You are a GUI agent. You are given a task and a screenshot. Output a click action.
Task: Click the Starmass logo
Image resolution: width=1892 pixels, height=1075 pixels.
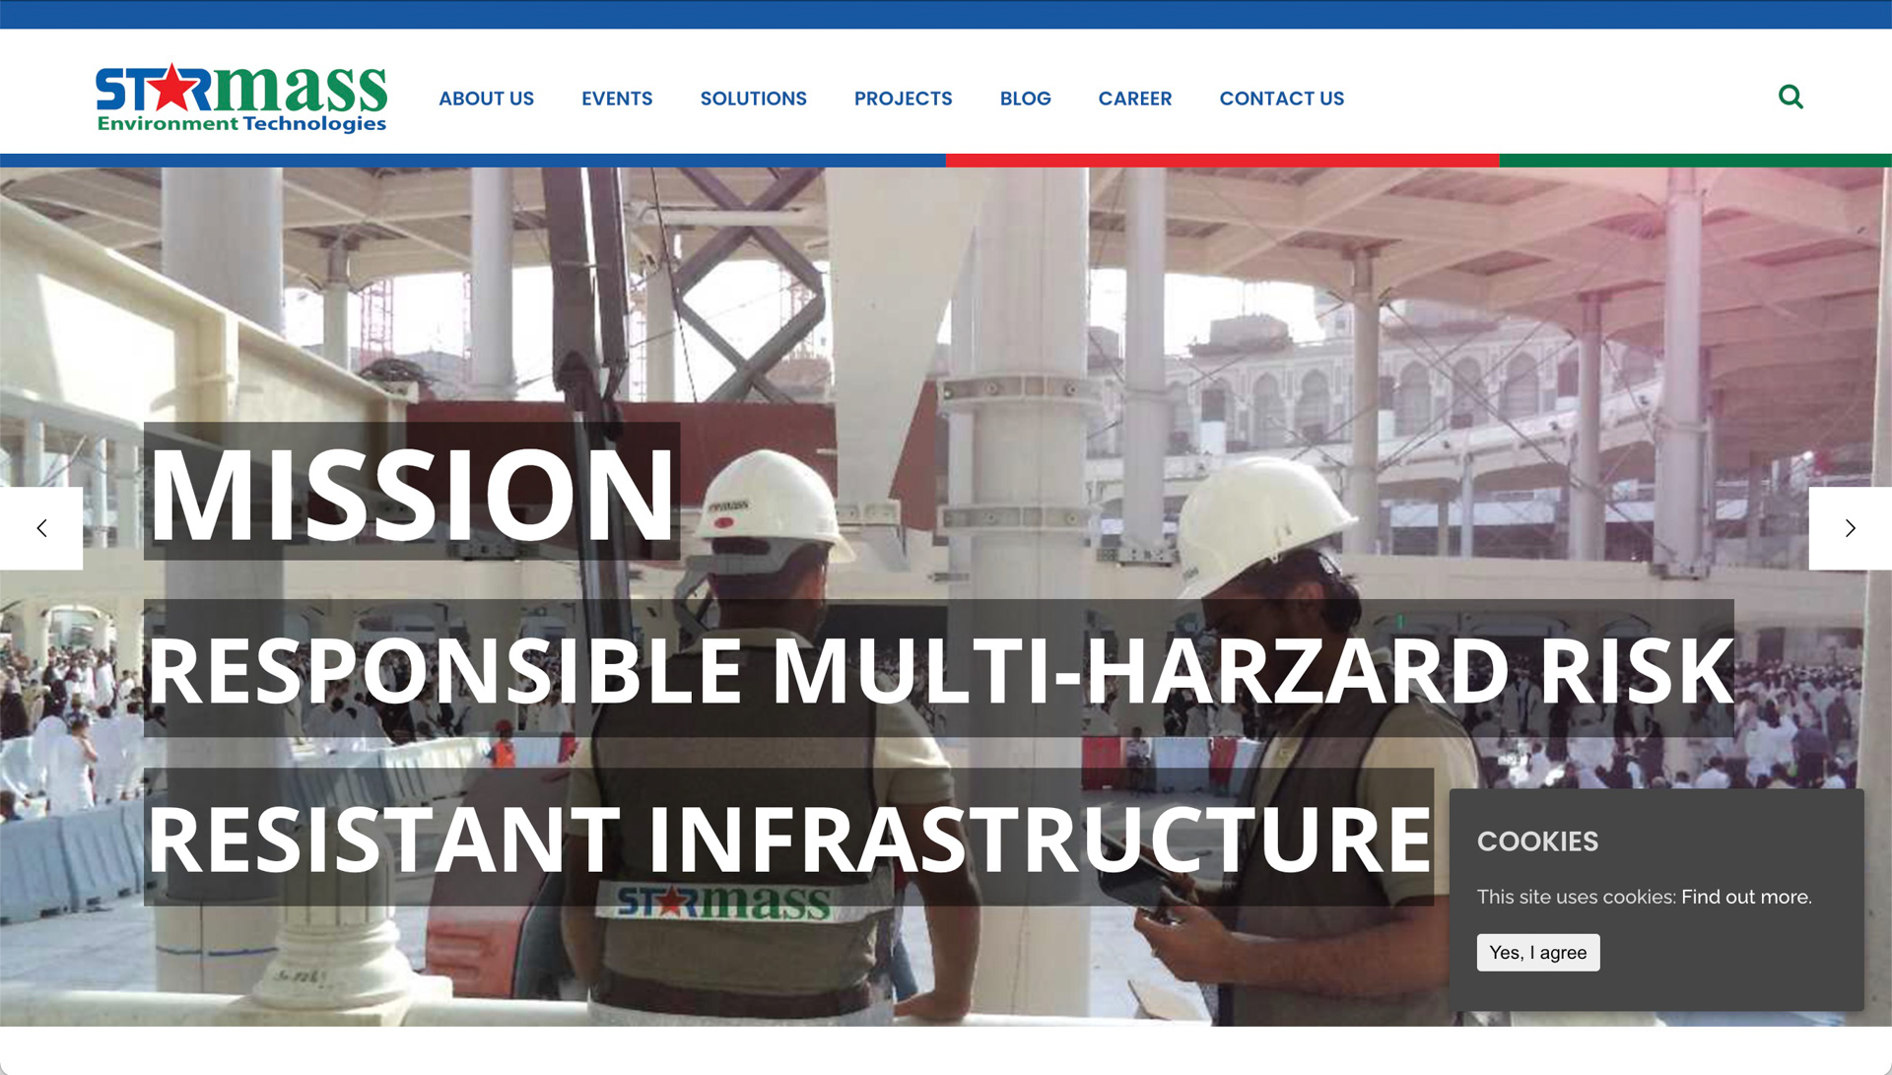tap(241, 98)
